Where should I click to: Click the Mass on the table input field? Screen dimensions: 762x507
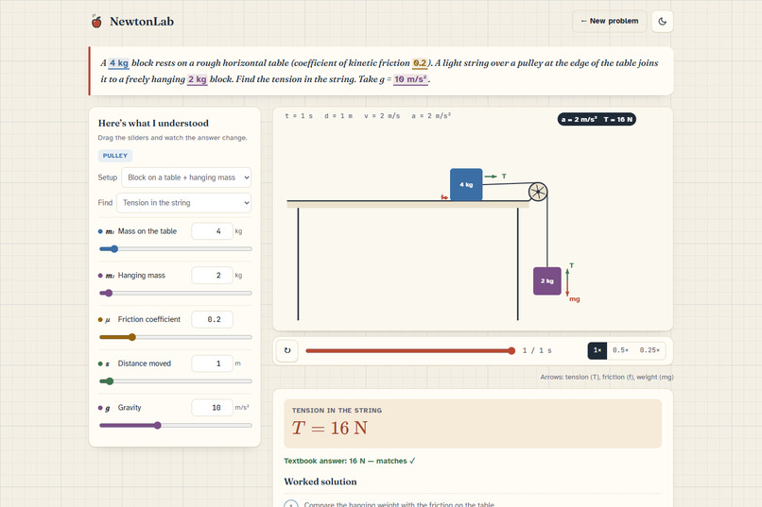tap(212, 231)
